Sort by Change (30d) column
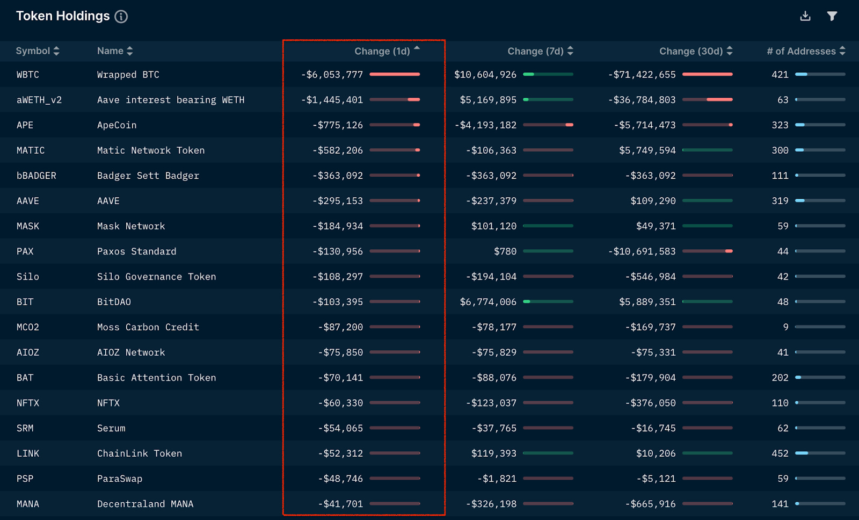The height and width of the screenshot is (520, 859). pos(696,51)
